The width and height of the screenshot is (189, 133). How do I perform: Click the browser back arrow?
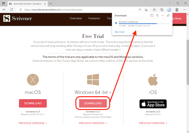coord(4,10)
